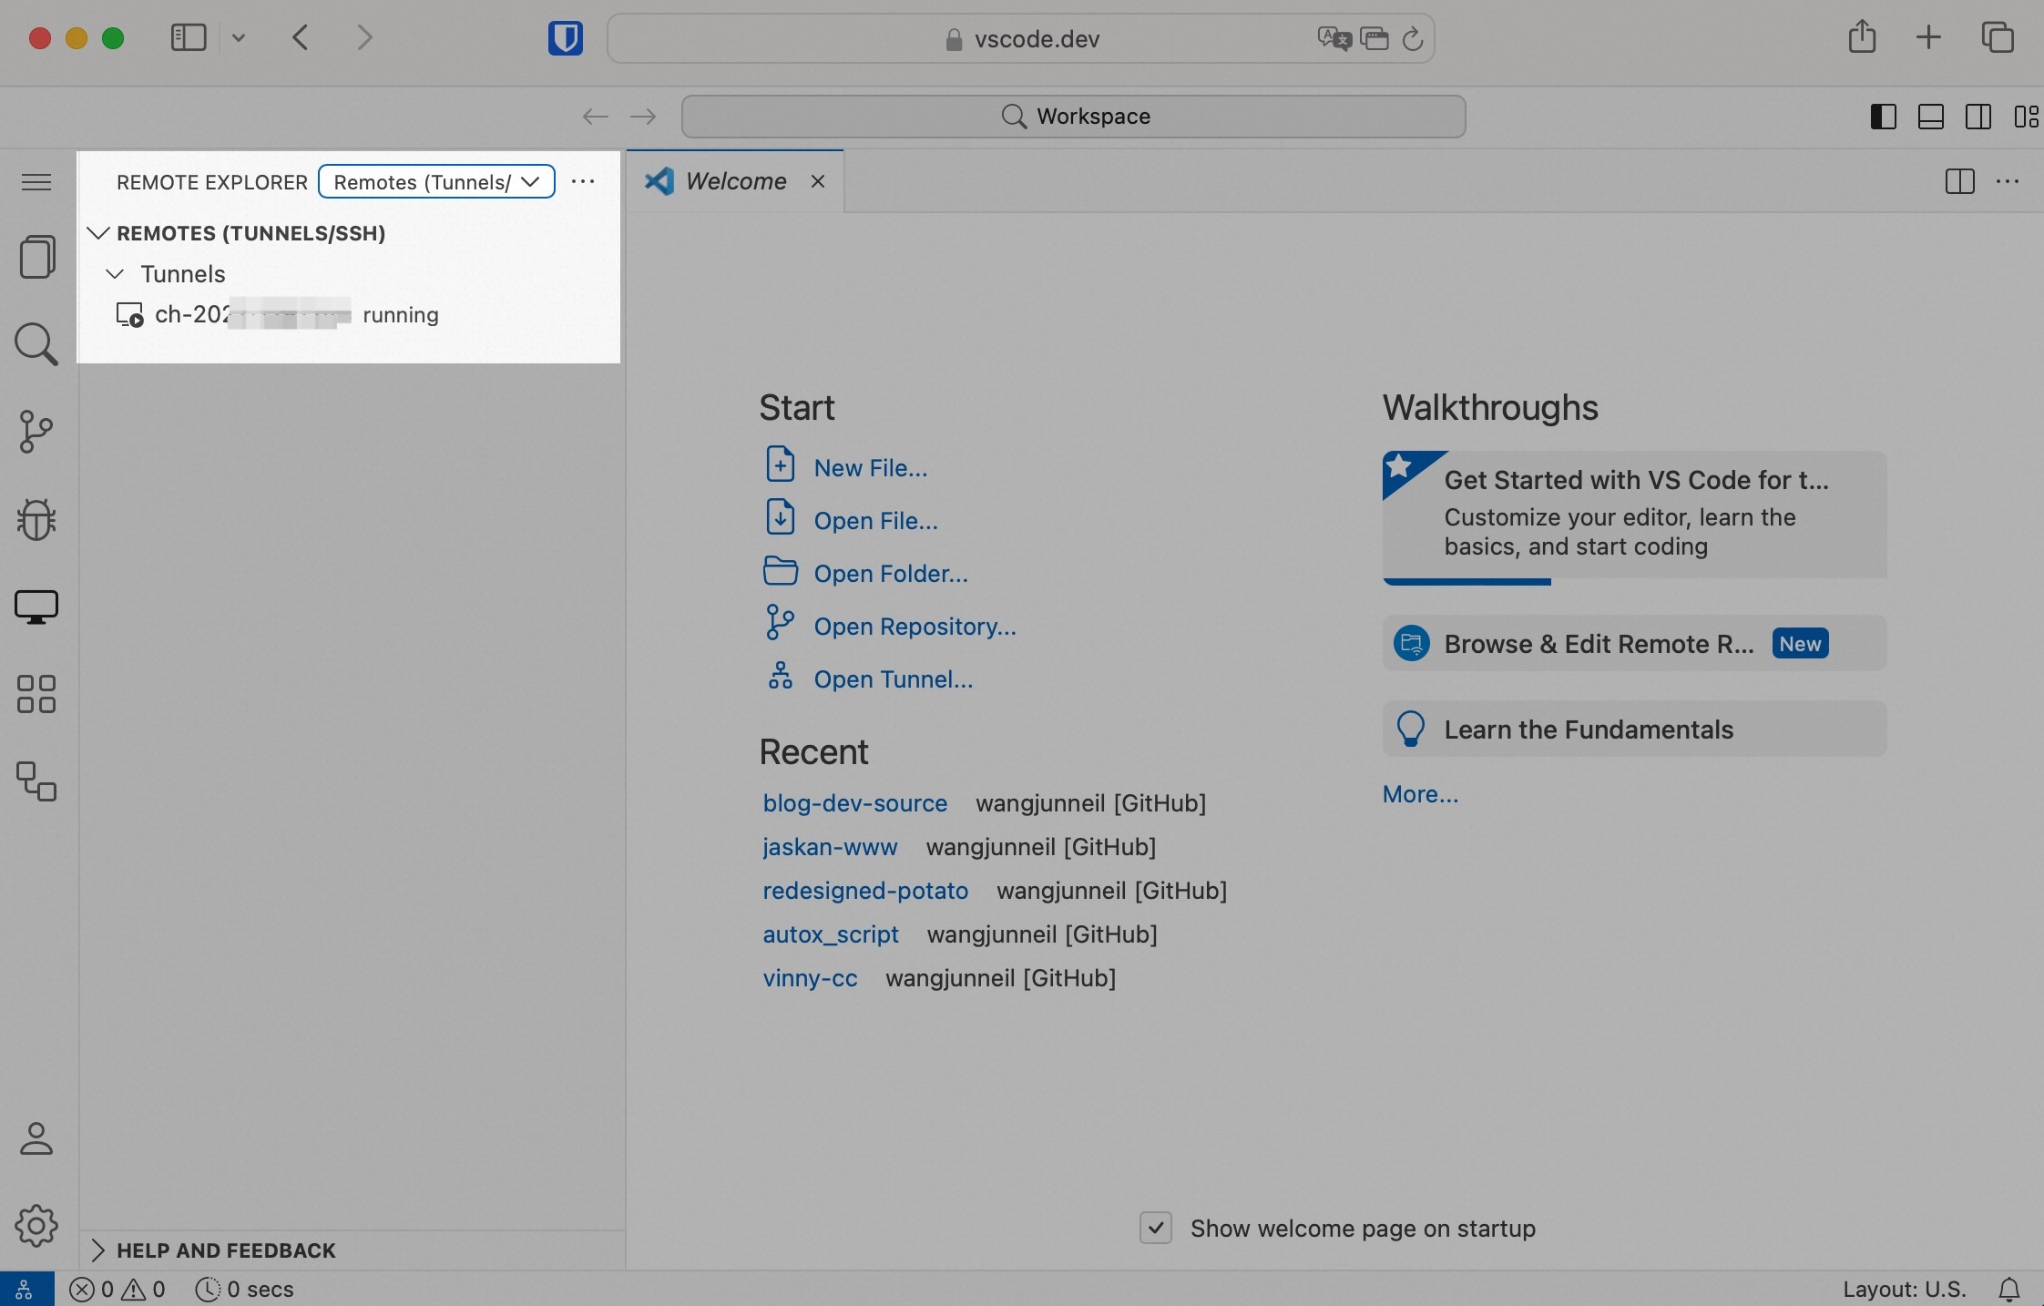Select the Welcome editor tab
Screen dimensions: 2044x1306
pyautogui.click(x=735, y=181)
